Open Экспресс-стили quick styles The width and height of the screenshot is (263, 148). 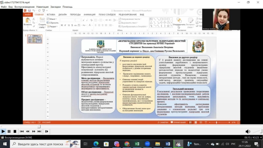[190, 23]
